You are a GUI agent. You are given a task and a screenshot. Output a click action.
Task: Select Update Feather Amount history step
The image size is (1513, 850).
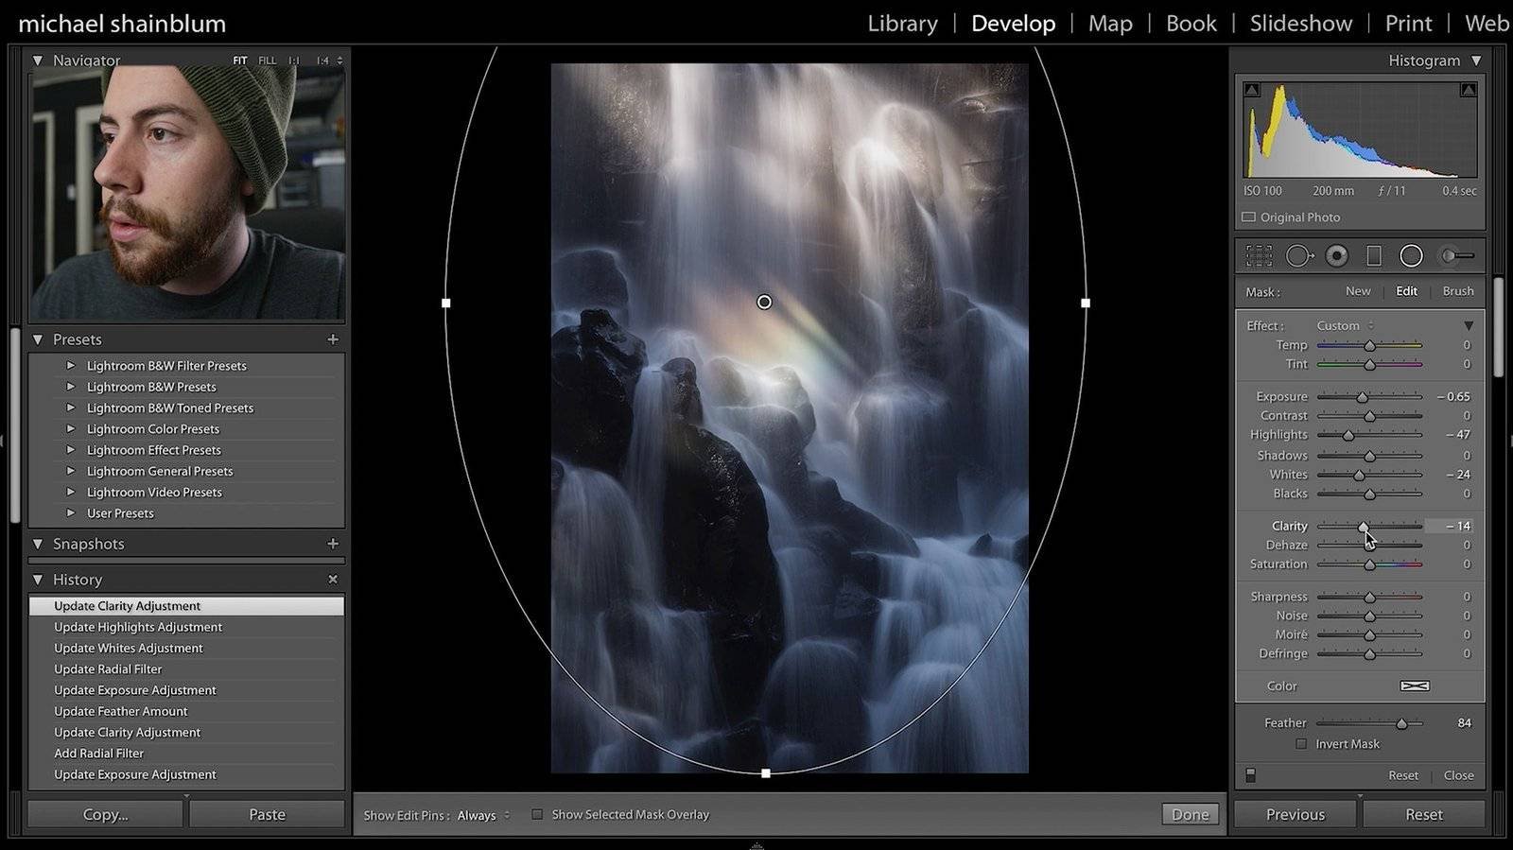point(121,711)
